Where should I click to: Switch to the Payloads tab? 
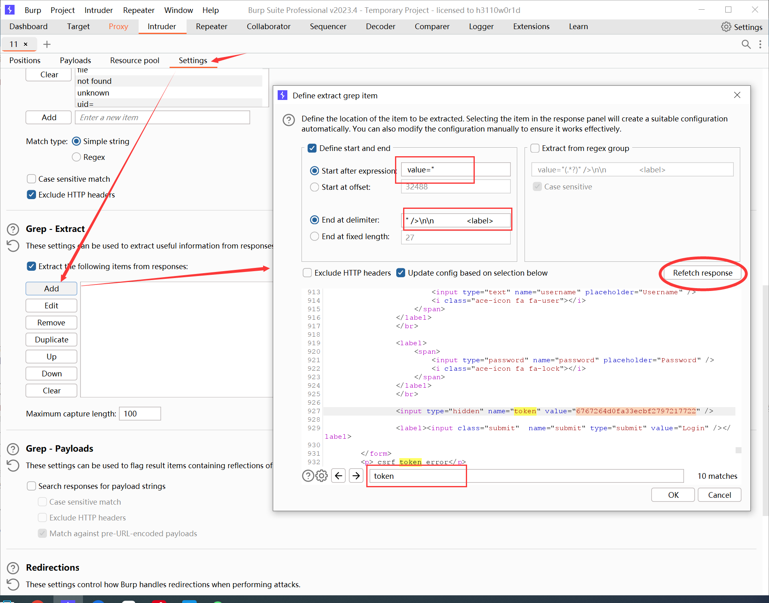[x=75, y=60]
